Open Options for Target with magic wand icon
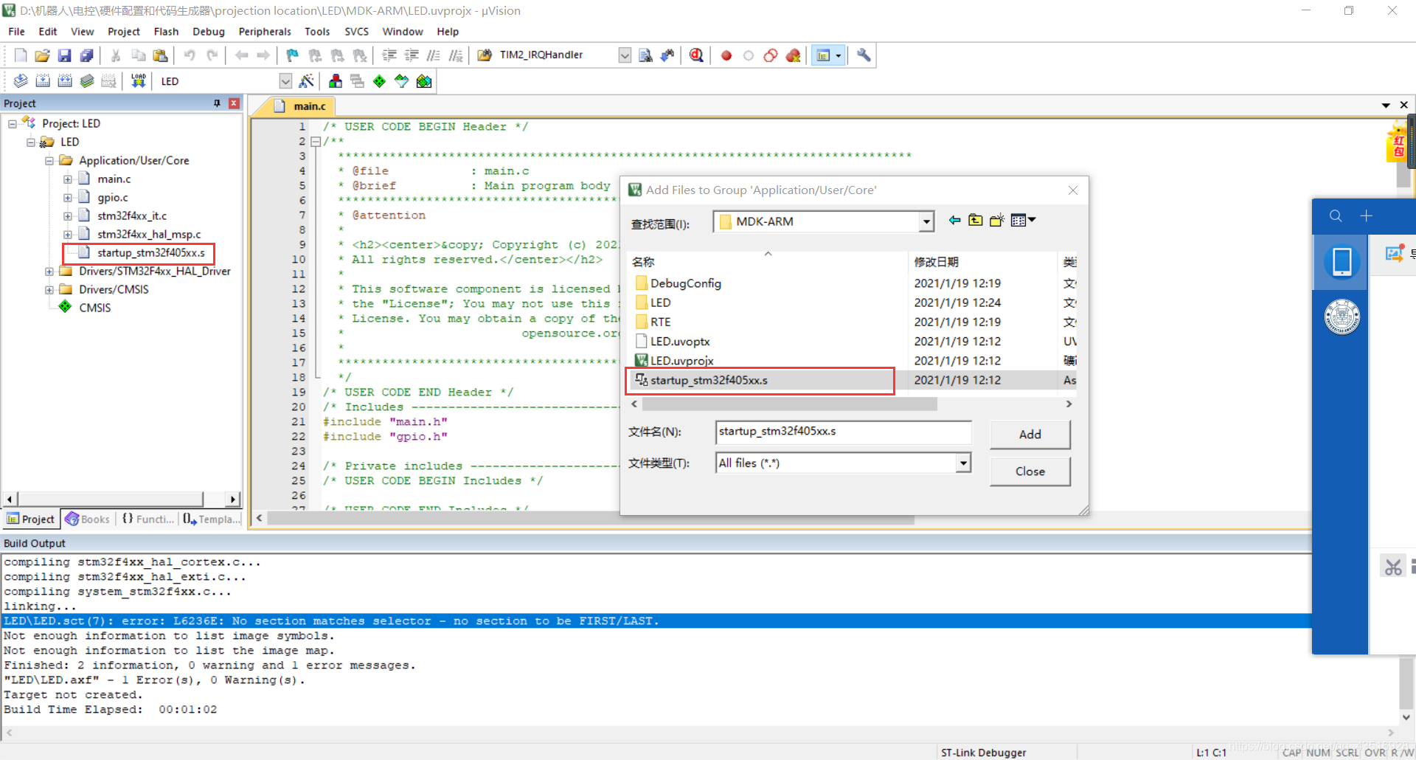Screen dimensions: 1416x760 307,81
